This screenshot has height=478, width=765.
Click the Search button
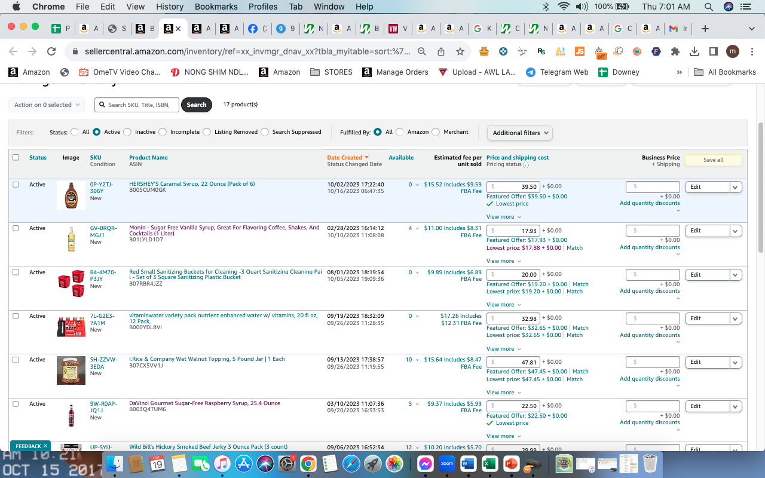(197, 105)
